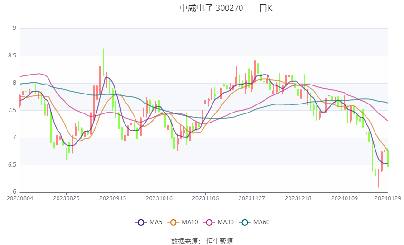
Task: Click the 日K label in title
Action: [x=266, y=8]
